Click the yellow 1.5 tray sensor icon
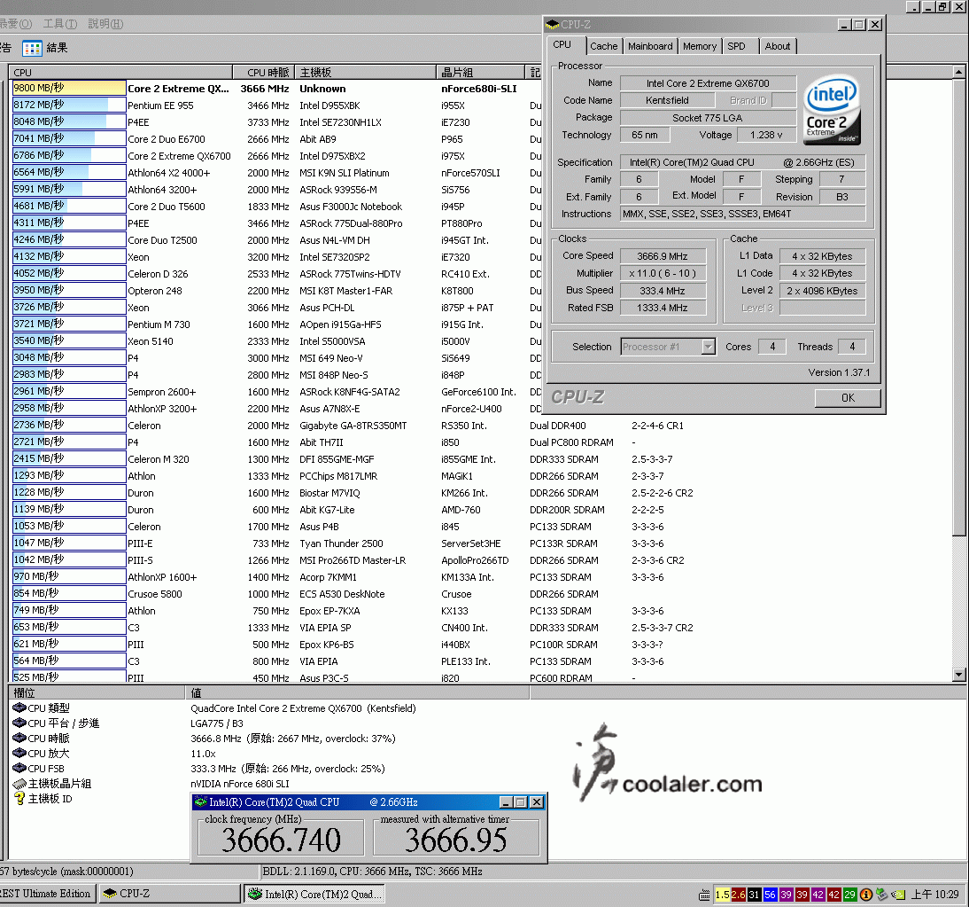 (723, 895)
